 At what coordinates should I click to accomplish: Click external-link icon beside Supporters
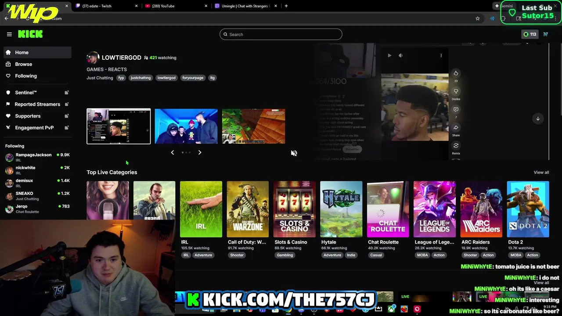coord(67,116)
